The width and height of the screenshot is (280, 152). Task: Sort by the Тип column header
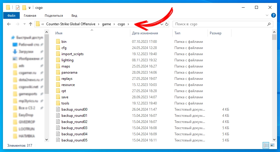[x=177, y=33]
